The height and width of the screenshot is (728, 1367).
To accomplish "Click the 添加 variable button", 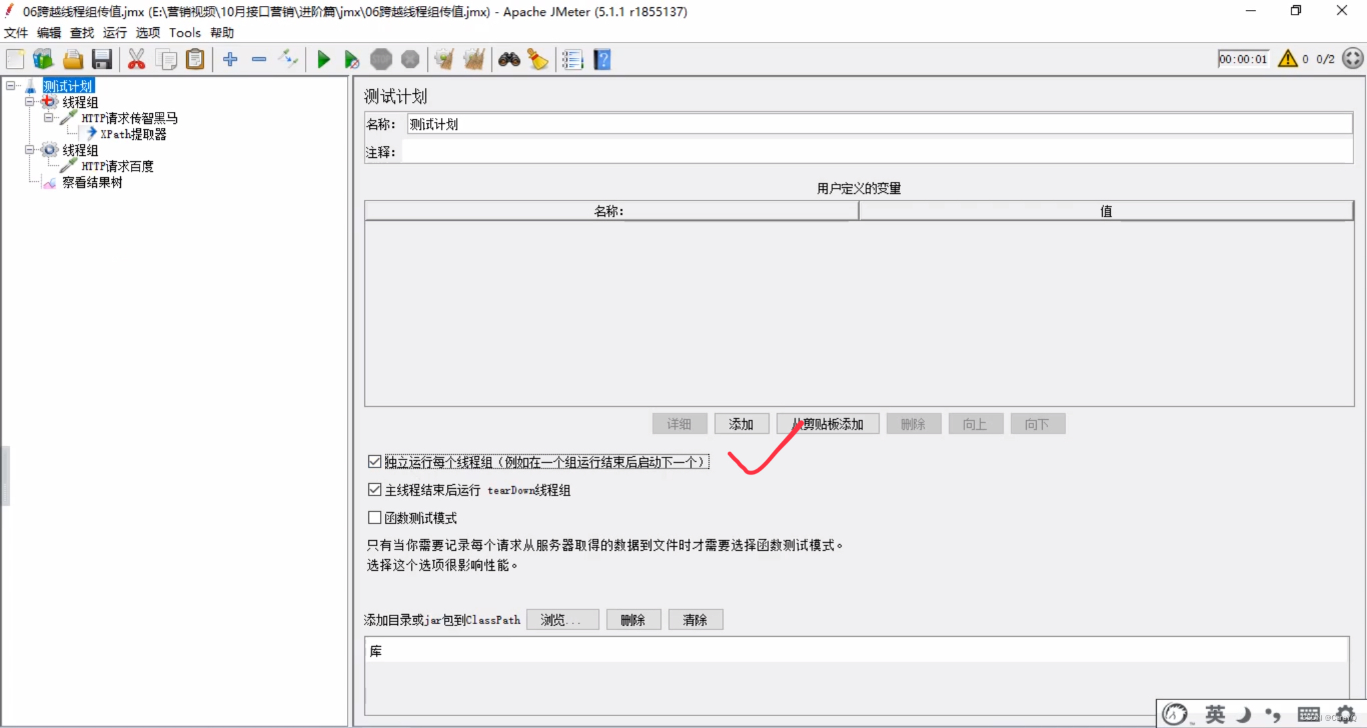I will point(742,424).
